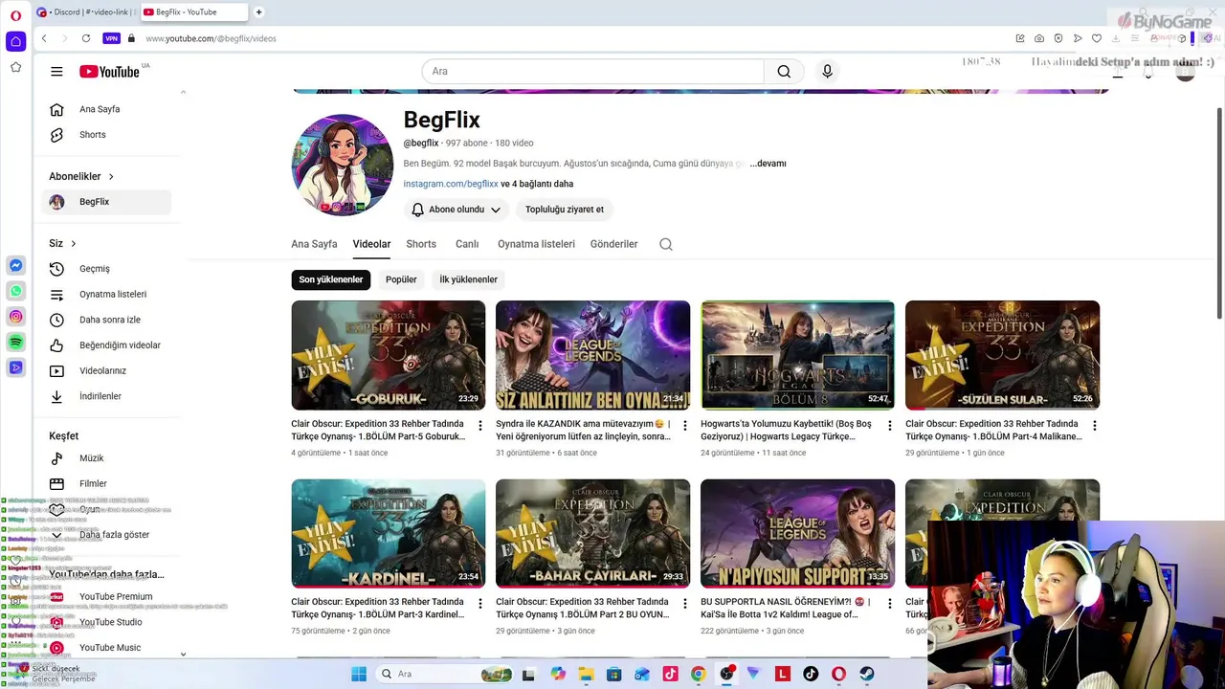Reload the page with refresh icon
The height and width of the screenshot is (689, 1225).
tap(86, 38)
